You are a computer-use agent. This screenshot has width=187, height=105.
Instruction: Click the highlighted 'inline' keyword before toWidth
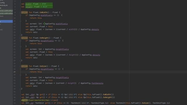coord(25,12)
